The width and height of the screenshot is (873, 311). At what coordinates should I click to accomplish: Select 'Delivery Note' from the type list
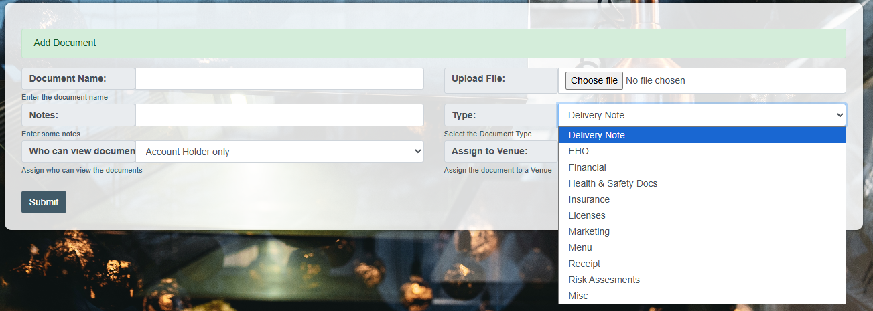pos(596,135)
